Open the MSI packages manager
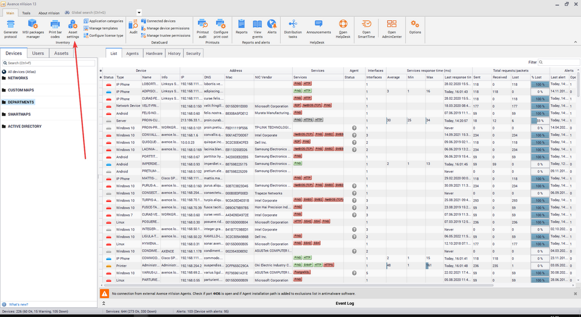Image resolution: width=581 pixels, height=317 pixels. click(x=33, y=27)
